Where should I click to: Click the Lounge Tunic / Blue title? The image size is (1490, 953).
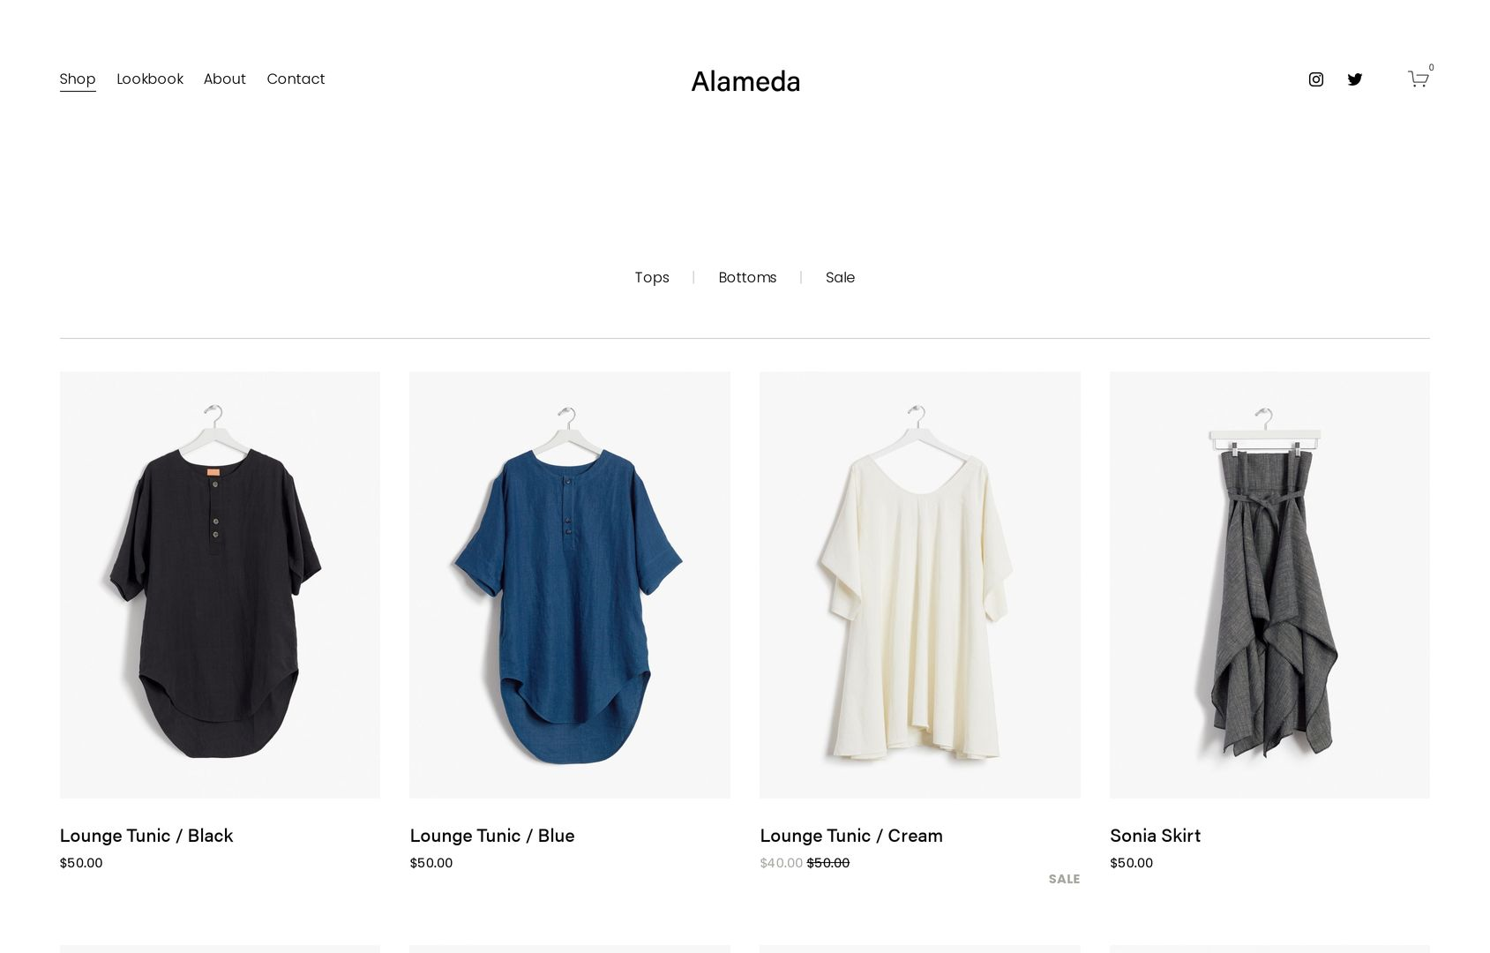click(x=492, y=836)
